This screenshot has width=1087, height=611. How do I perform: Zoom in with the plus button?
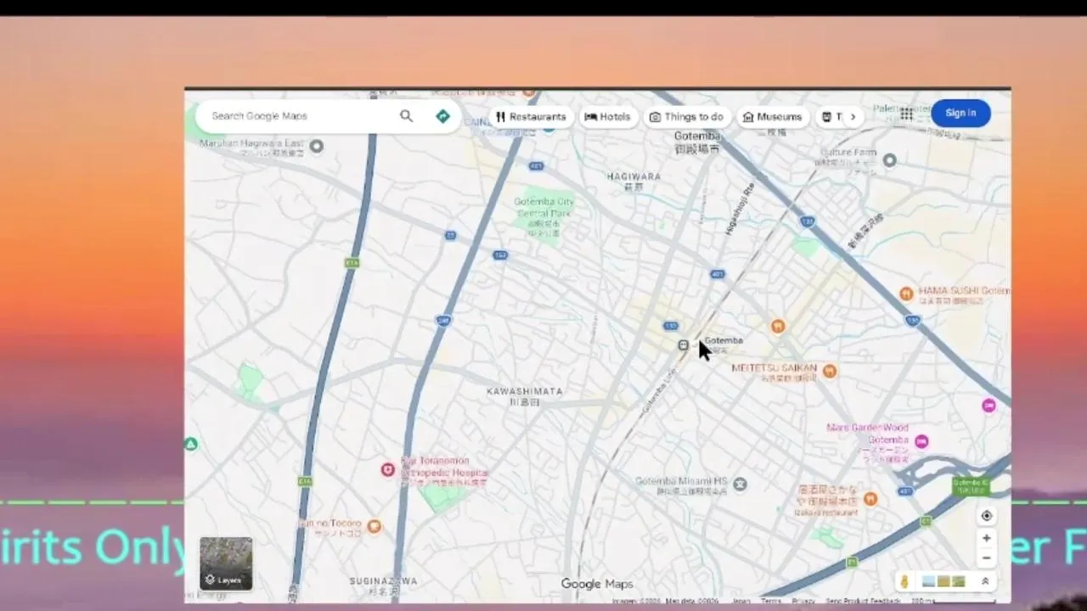pyautogui.click(x=986, y=538)
